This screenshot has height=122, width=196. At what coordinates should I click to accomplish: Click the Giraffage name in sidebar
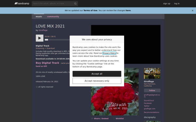pos(149,81)
